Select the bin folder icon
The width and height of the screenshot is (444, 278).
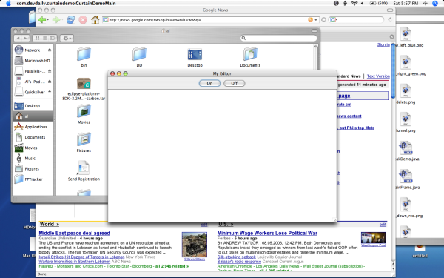click(x=84, y=54)
